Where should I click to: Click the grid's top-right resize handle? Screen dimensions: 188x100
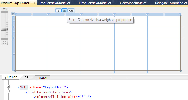[181, 15]
